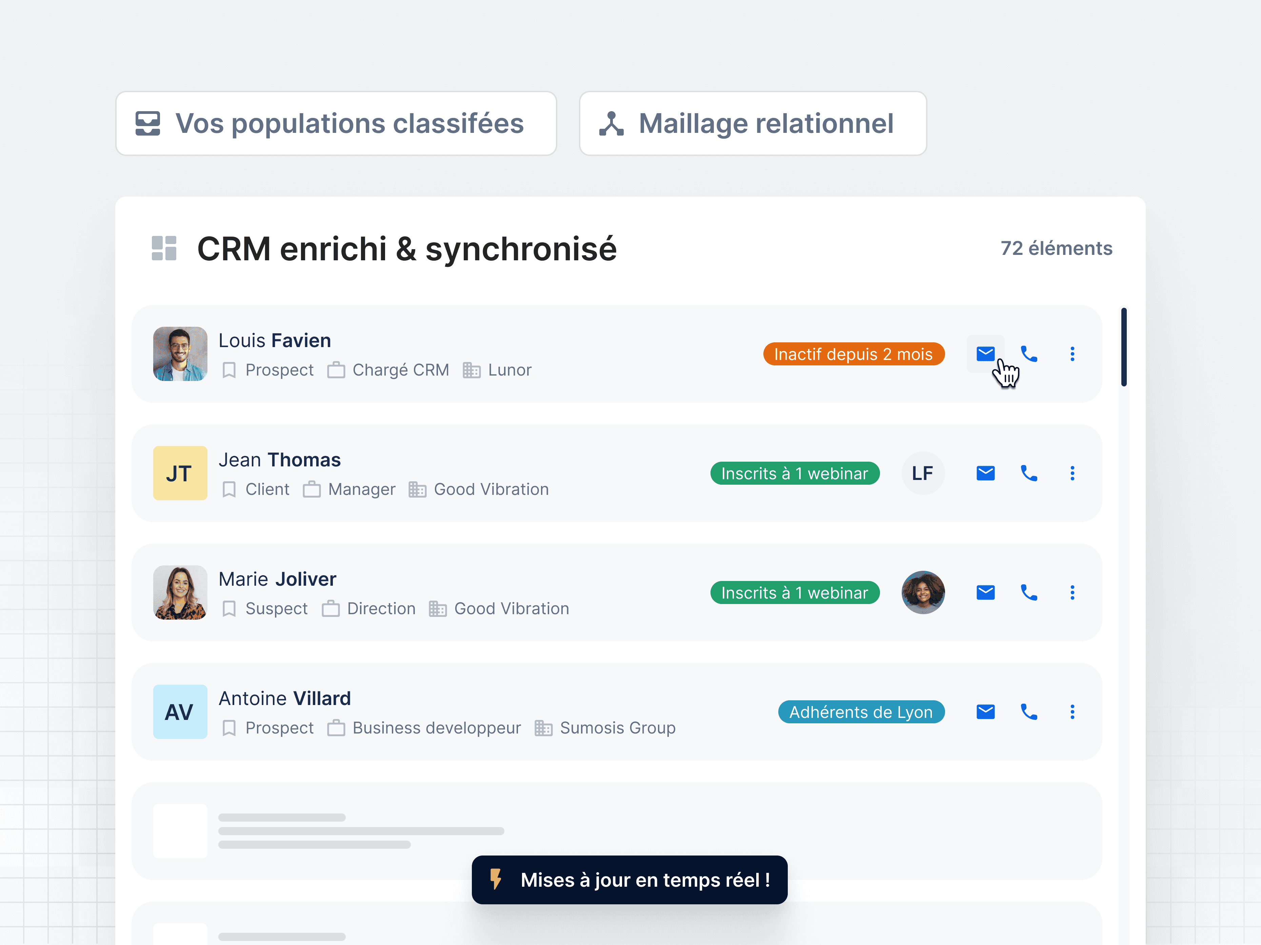Click the Direction job title
Viewport: 1261px width, 945px height.
[x=381, y=608]
